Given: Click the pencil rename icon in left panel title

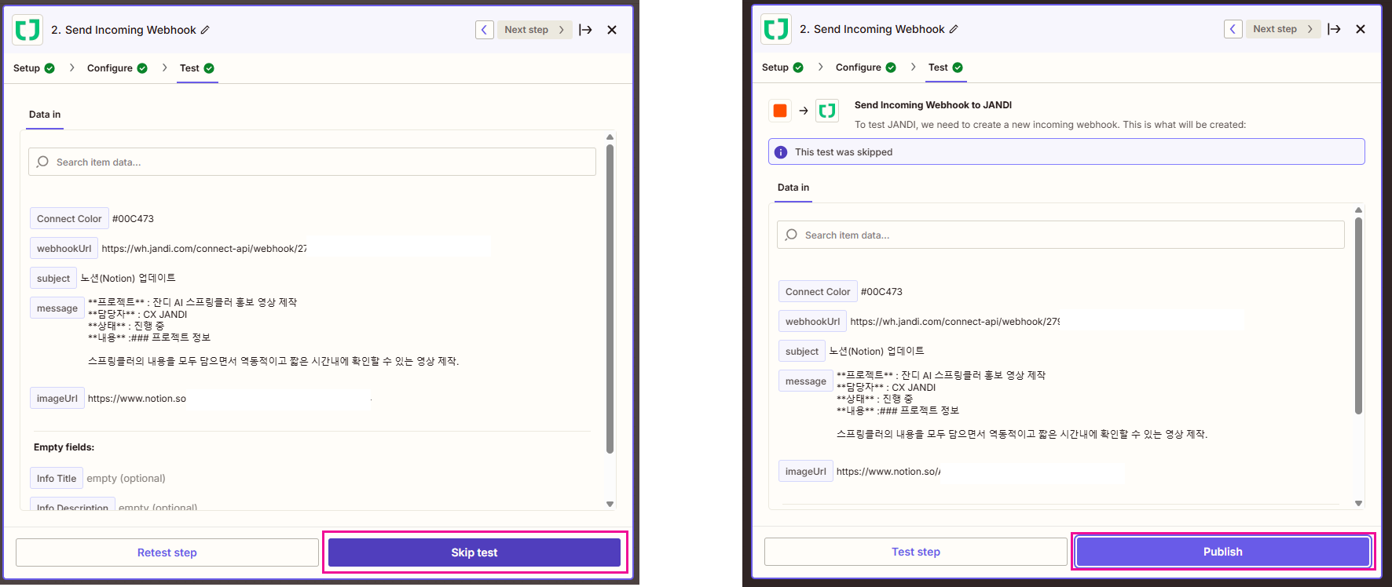Looking at the screenshot, I should click(x=205, y=30).
